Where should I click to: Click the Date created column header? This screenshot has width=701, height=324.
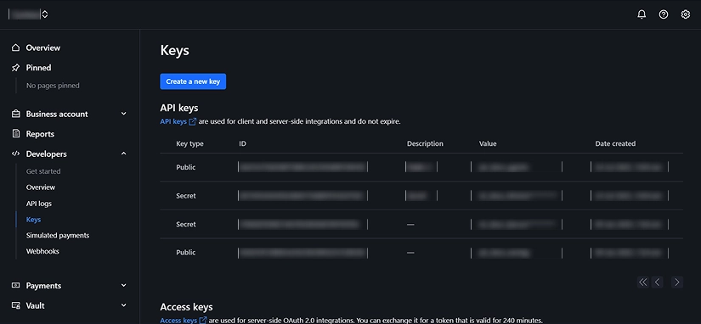615,143
